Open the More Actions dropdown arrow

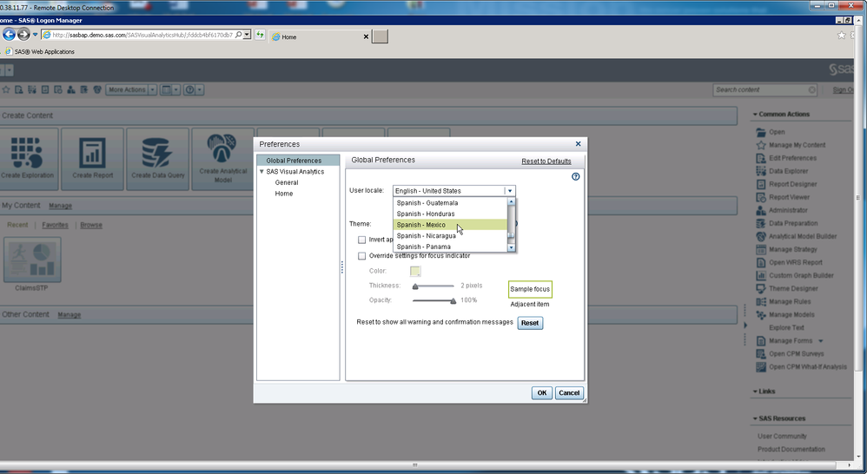(152, 89)
